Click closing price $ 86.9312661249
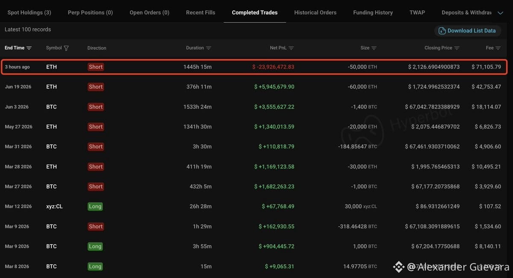The height and width of the screenshot is (278, 513). tap(437, 206)
